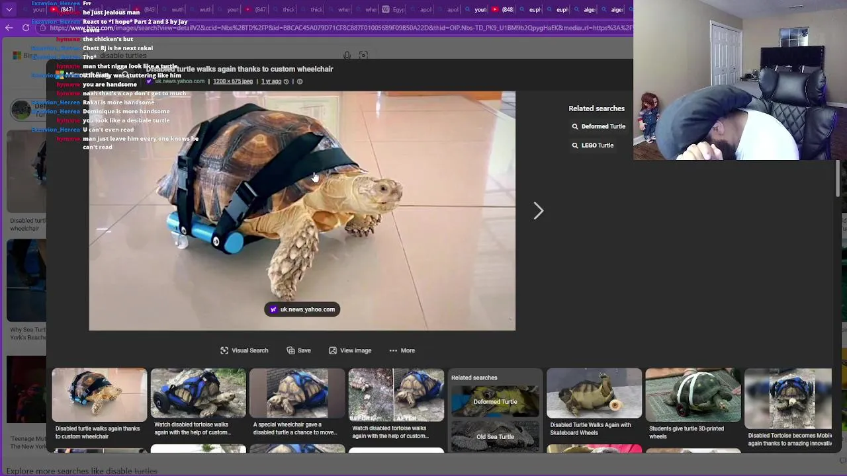This screenshot has width=847, height=476.
Task: Click the camera visual search icon in search box
Action: 363,56
